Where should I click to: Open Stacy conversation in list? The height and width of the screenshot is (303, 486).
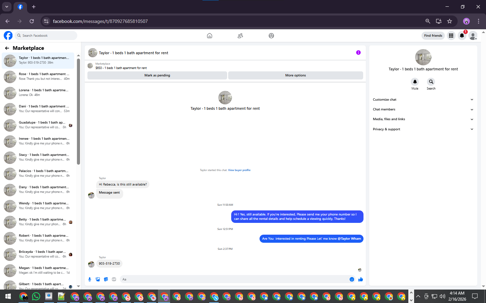click(38, 157)
